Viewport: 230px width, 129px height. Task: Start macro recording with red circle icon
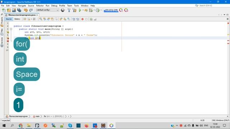tap(82, 19)
